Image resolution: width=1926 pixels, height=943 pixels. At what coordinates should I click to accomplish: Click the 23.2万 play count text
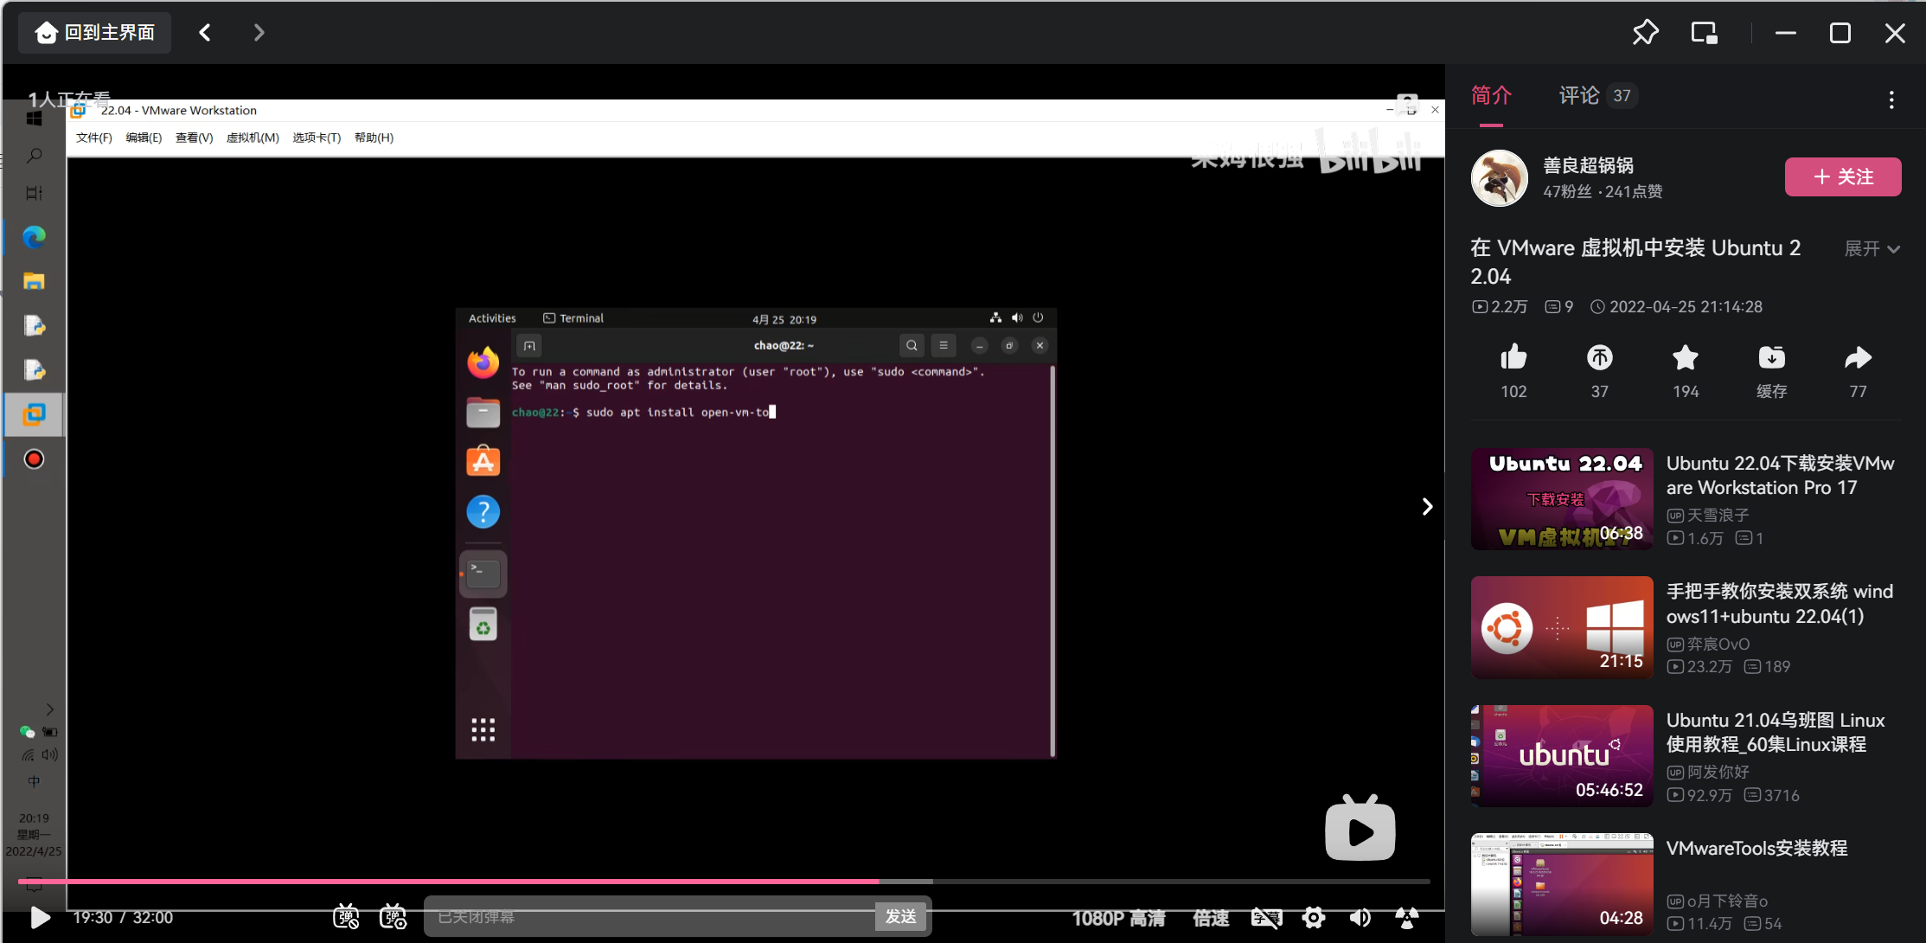pyautogui.click(x=1709, y=667)
